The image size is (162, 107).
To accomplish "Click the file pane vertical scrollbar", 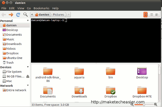I will [x=160, y=70].
